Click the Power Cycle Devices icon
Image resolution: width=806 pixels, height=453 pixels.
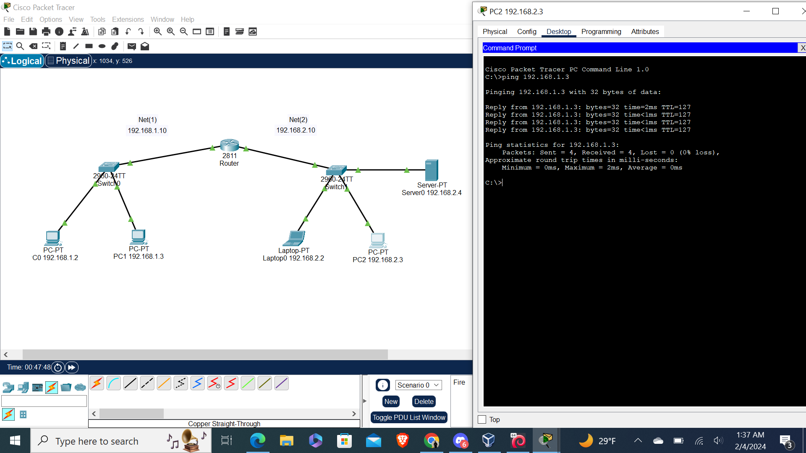coord(58,367)
